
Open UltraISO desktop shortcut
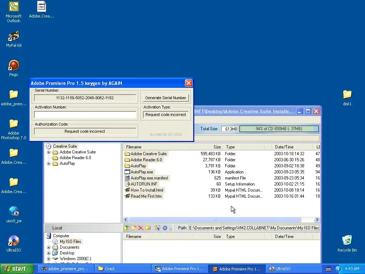tap(14, 244)
